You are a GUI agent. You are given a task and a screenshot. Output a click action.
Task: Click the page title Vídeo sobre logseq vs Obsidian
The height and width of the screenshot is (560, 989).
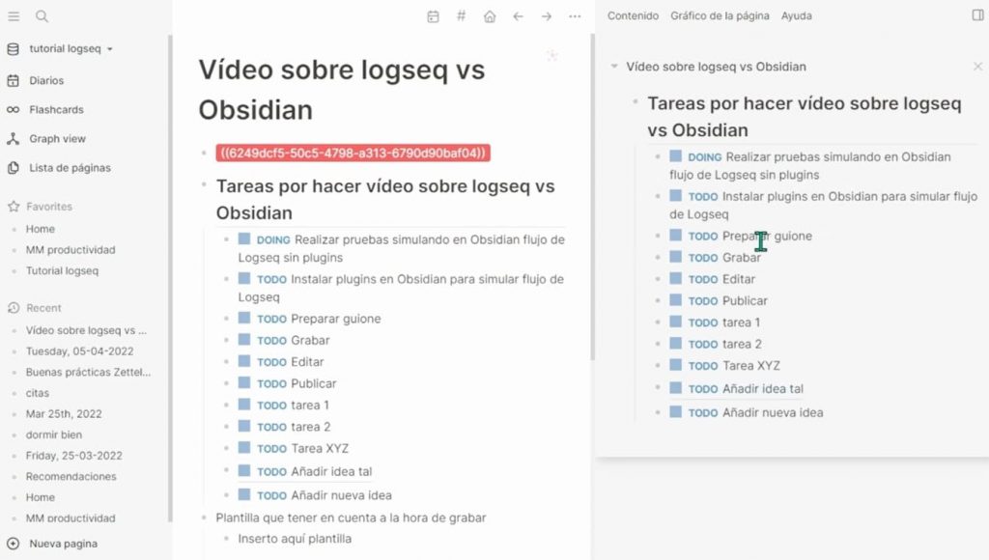coord(341,90)
